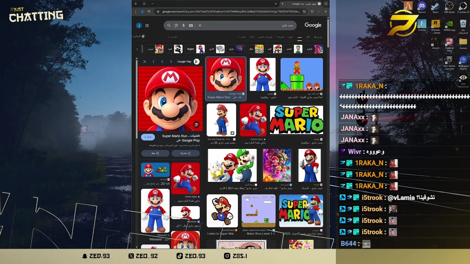Open the 'Mario Bros Level 1-1' thumbnail
Image resolution: width=470 pixels, height=264 pixels.
click(258, 211)
